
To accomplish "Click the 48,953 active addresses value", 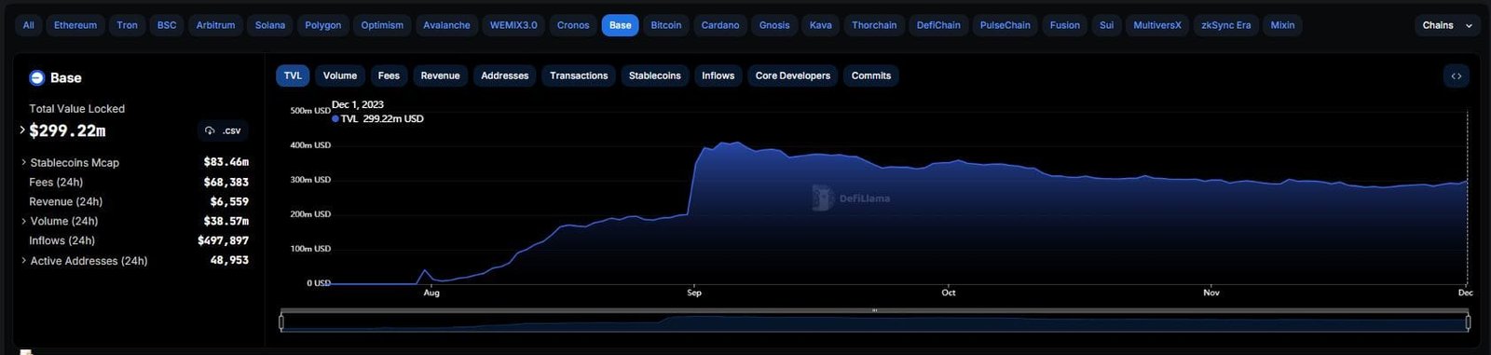I will coord(229,261).
